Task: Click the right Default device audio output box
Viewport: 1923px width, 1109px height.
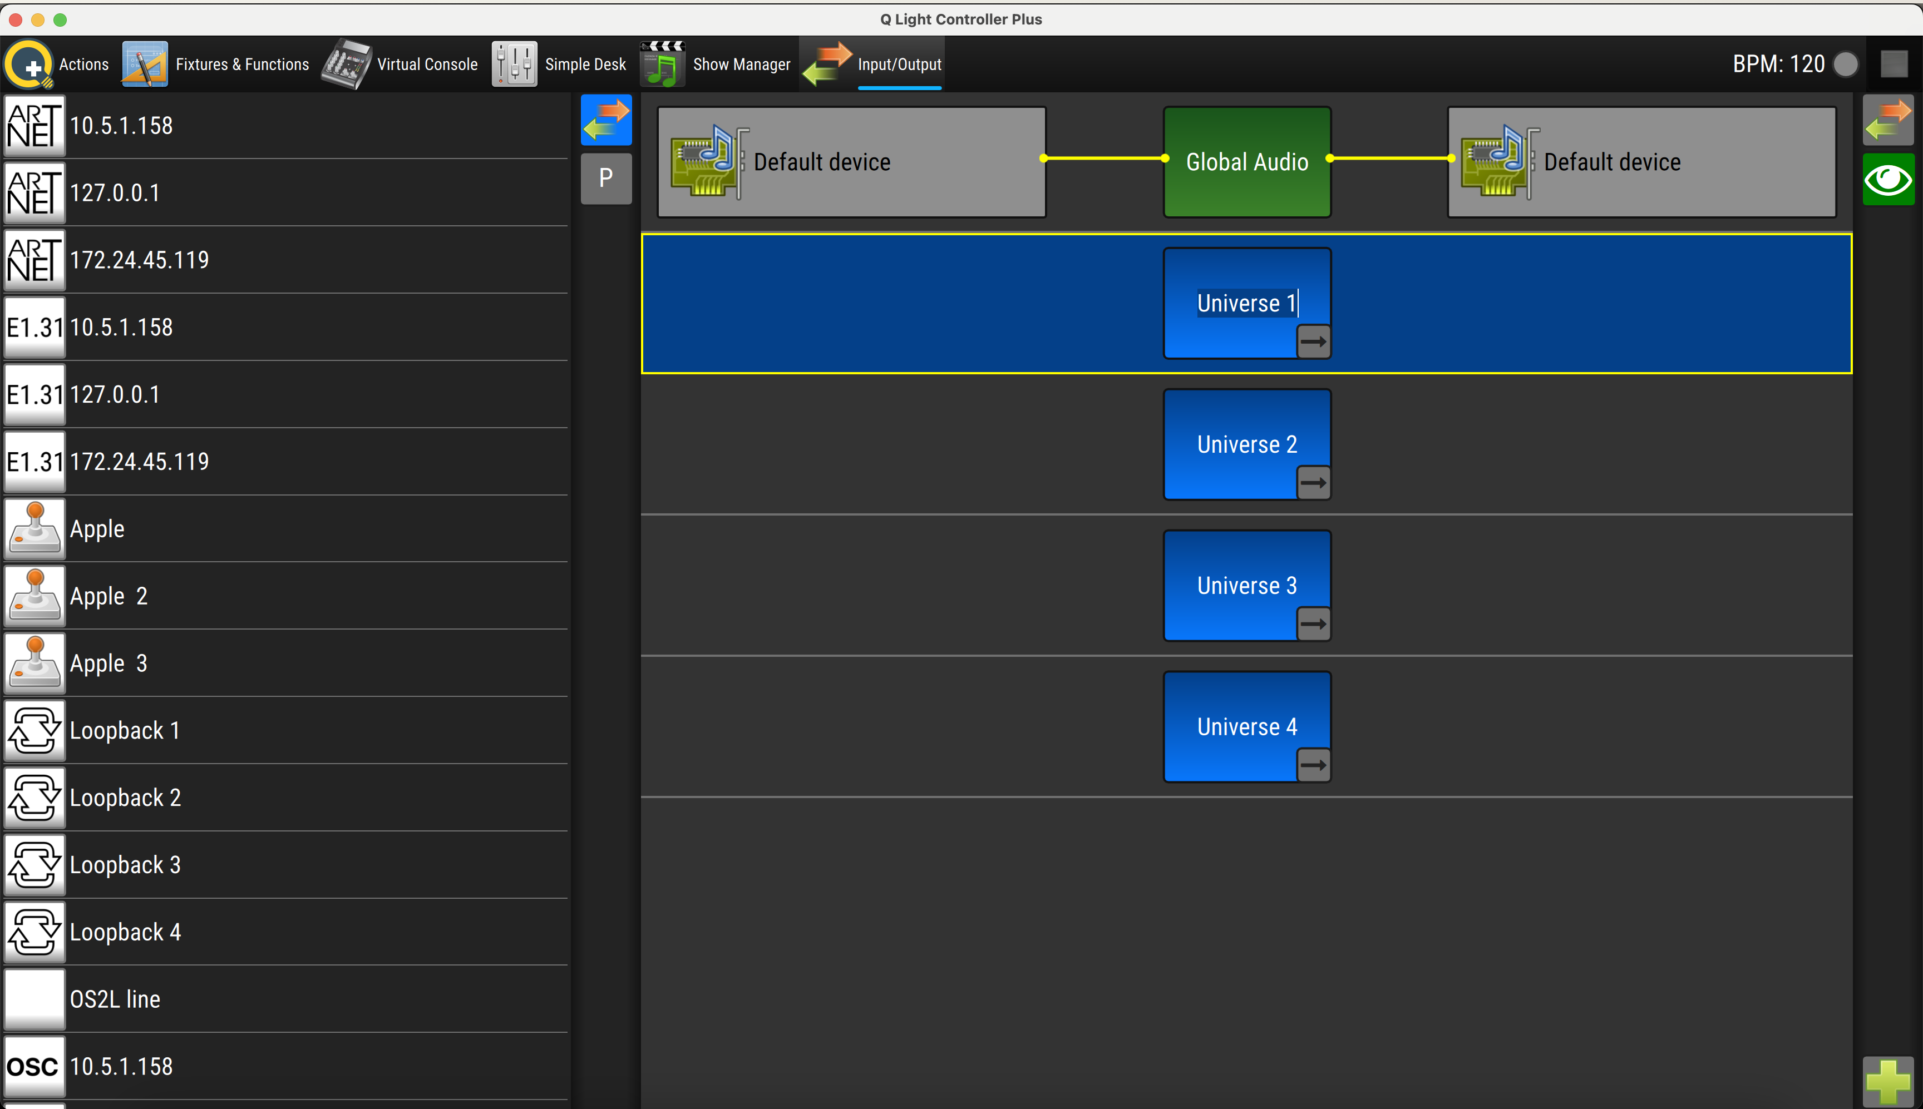Action: coord(1642,162)
